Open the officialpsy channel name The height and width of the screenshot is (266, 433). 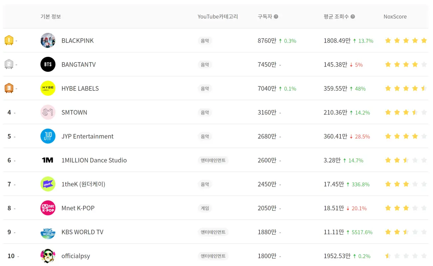pyautogui.click(x=76, y=256)
